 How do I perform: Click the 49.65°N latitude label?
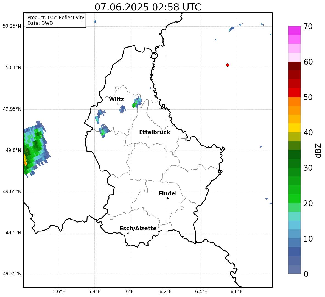coord(12,191)
